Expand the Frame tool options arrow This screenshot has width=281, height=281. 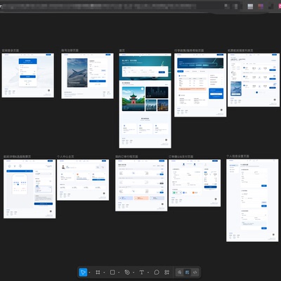click(104, 273)
